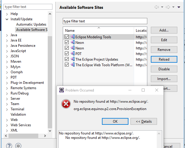Focus the software sites filter field
Image resolution: width=185 pixels, height=148 pixels.
pyautogui.click(x=105, y=21)
